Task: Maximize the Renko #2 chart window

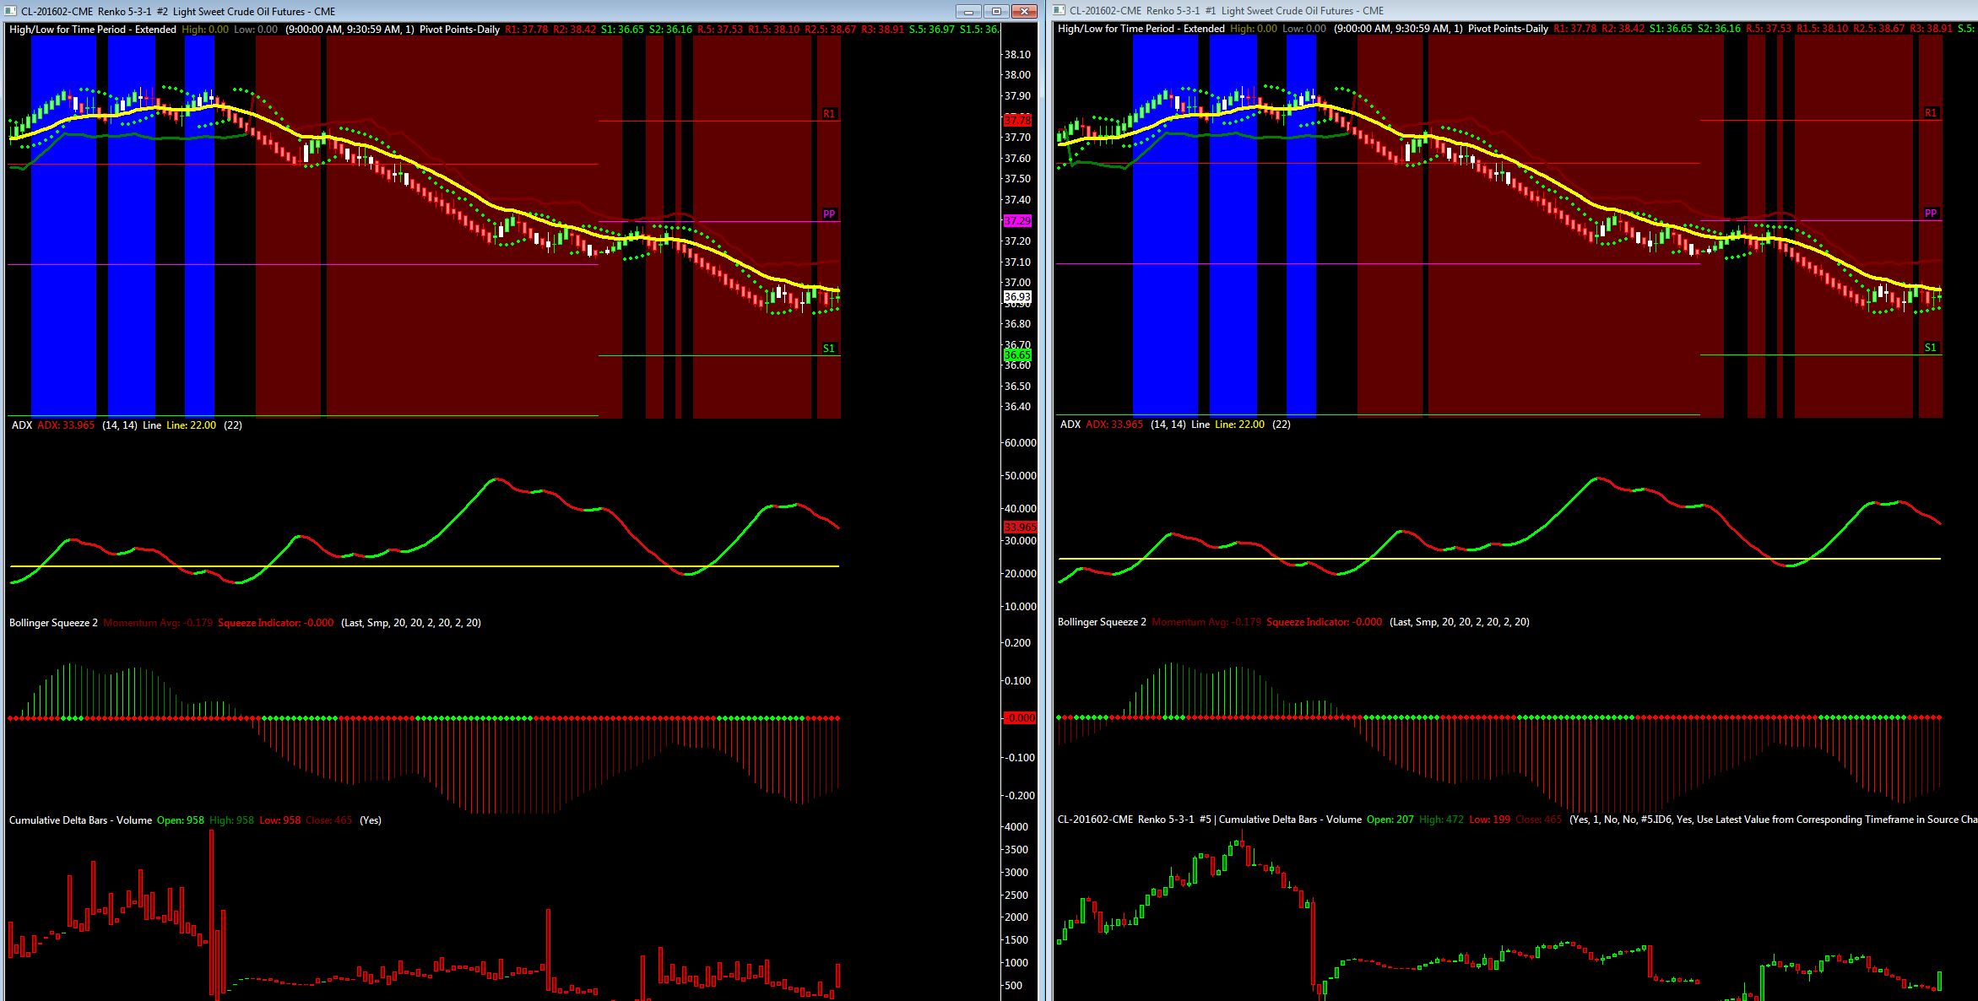Action: pyautogui.click(x=996, y=11)
